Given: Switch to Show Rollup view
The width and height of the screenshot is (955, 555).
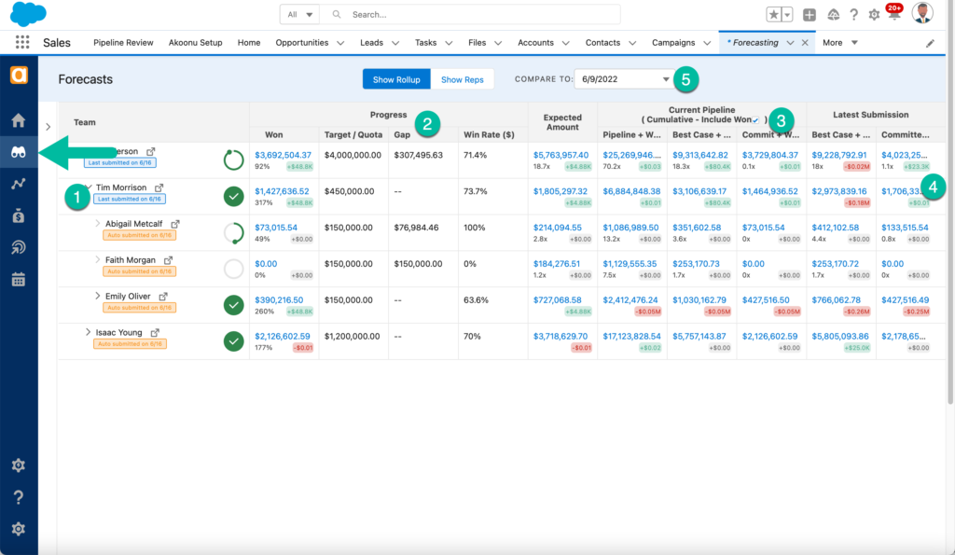Looking at the screenshot, I should 395,79.
